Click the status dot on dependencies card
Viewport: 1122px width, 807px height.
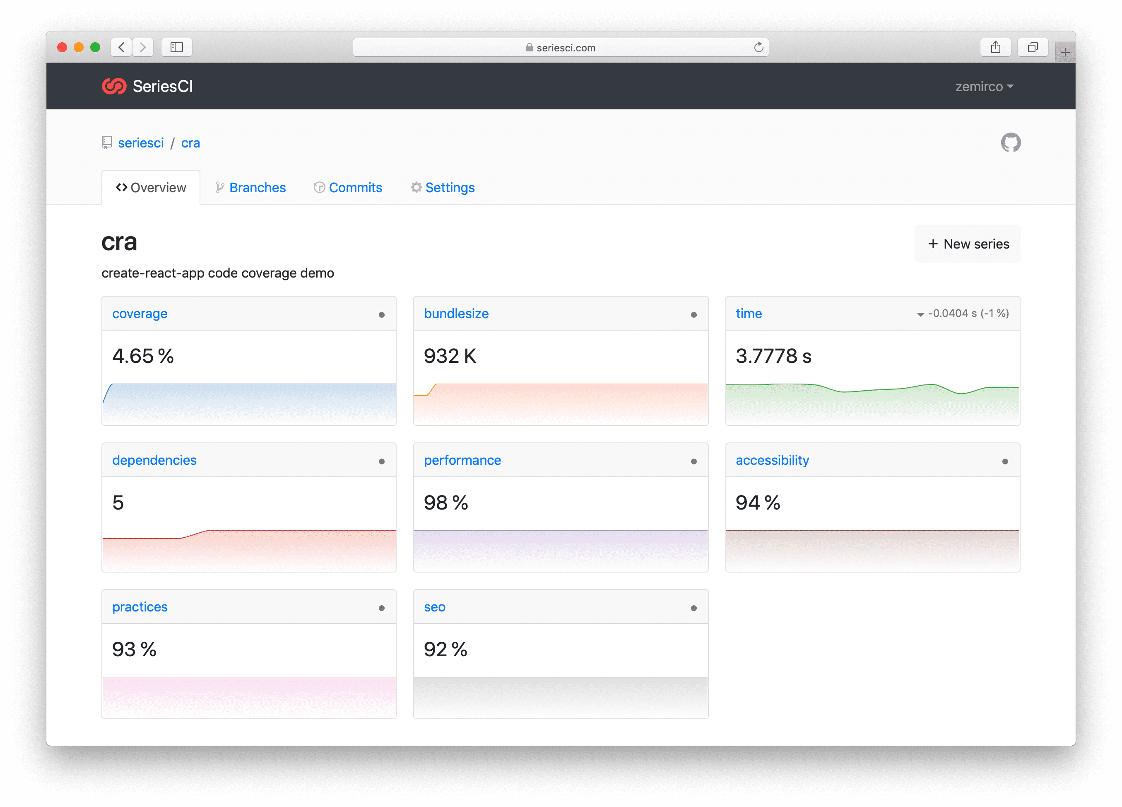pyautogui.click(x=381, y=461)
